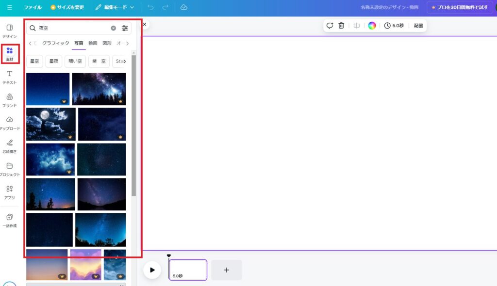Select the crescent moon over forest photo
The width and height of the screenshot is (497, 286).
click(x=99, y=89)
